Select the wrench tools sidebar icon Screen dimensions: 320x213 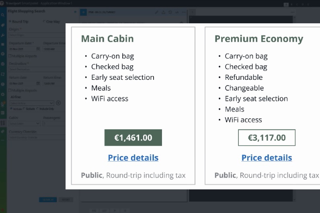coord(3,35)
